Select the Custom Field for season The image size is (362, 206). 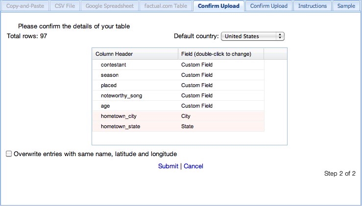[197, 75]
